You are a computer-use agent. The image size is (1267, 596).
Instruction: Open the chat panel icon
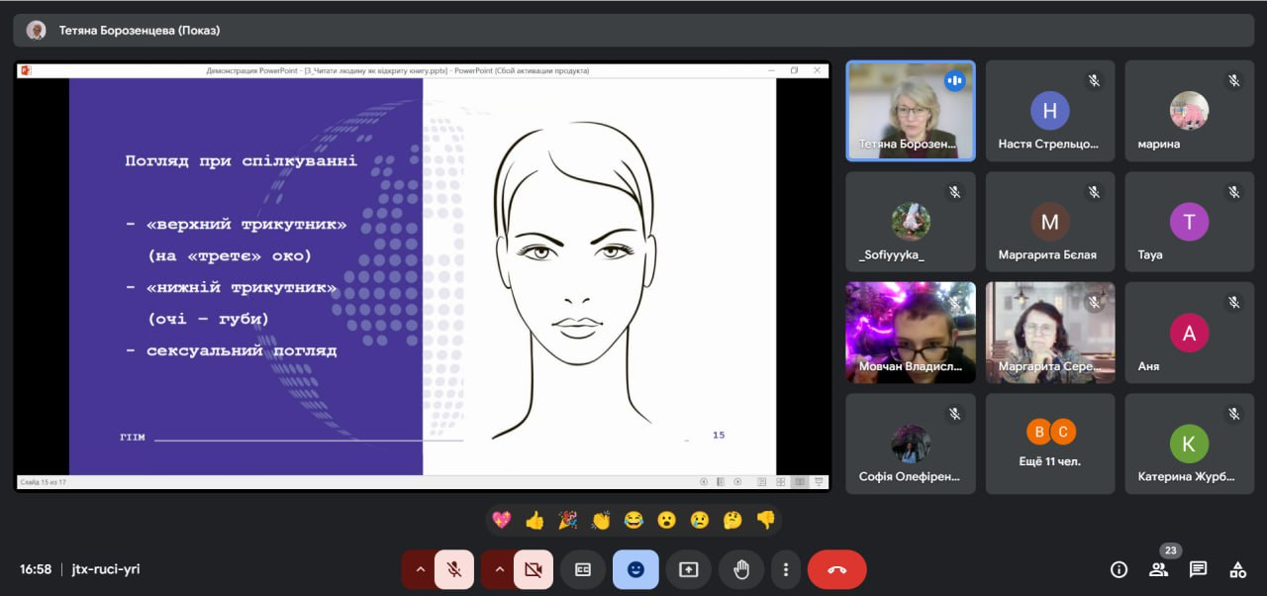[1198, 569]
